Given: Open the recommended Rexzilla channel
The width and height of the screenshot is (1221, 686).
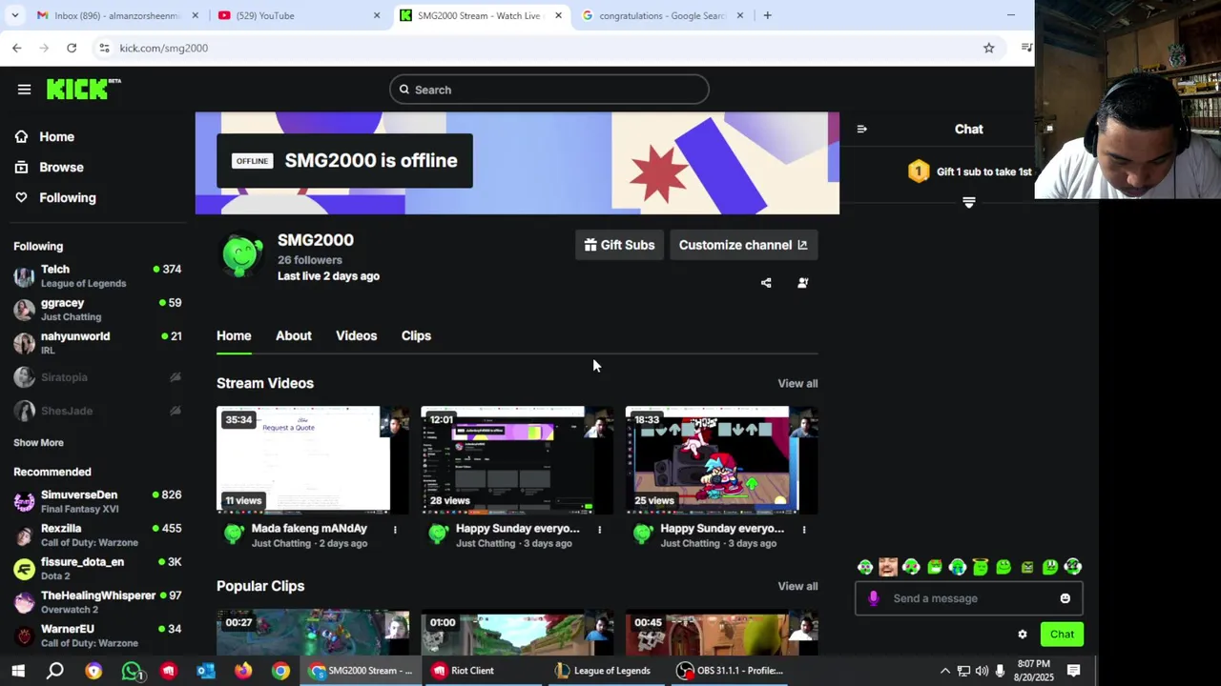Looking at the screenshot, I should click(x=97, y=535).
